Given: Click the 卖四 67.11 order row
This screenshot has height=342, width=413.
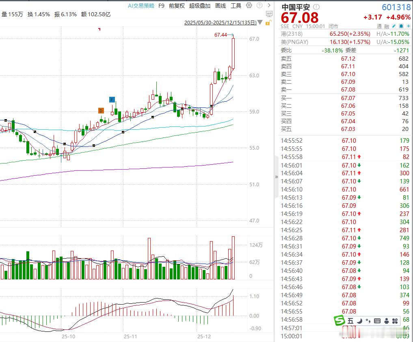Looking at the screenshot, I should [345, 66].
